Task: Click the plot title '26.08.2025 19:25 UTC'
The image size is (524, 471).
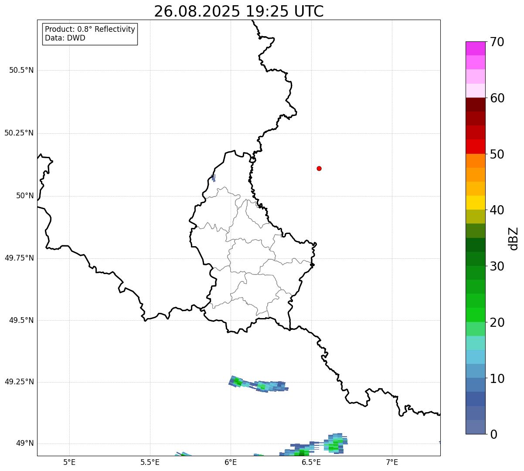Action: click(x=238, y=11)
